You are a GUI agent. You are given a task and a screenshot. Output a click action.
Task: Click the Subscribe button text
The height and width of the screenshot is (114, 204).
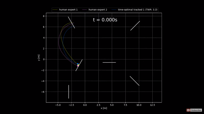tap(196, 110)
